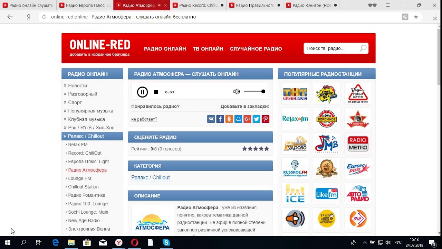Rate the radio using the stars

(256, 149)
